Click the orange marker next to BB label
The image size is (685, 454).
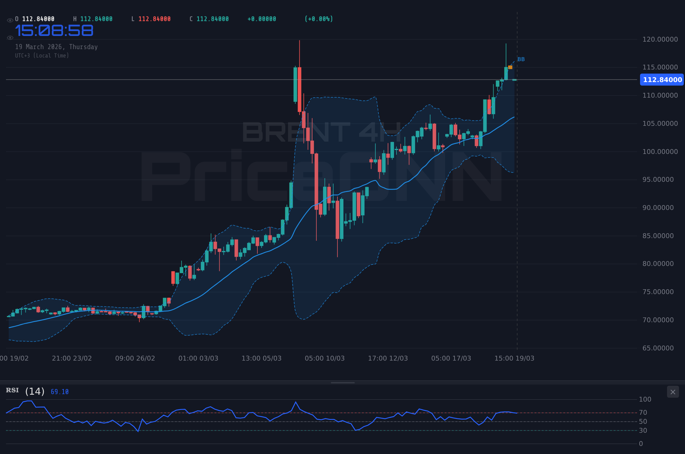(510, 67)
